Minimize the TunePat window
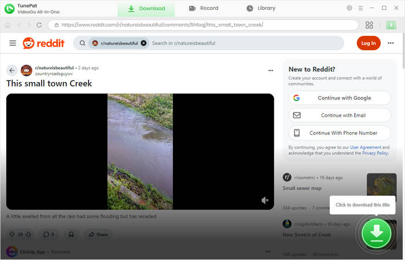 [372, 8]
